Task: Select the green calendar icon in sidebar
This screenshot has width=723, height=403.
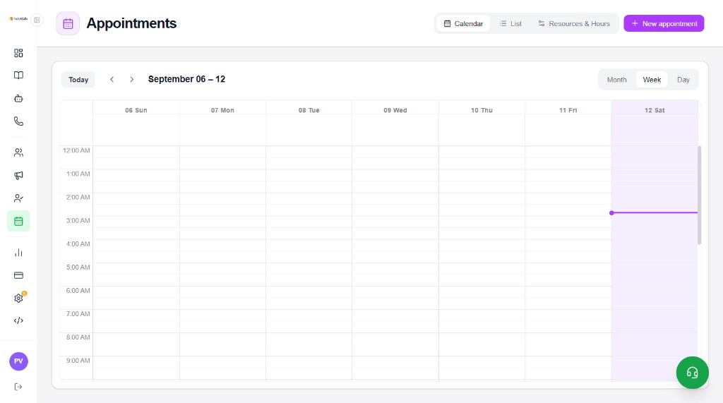Action: coord(18,222)
